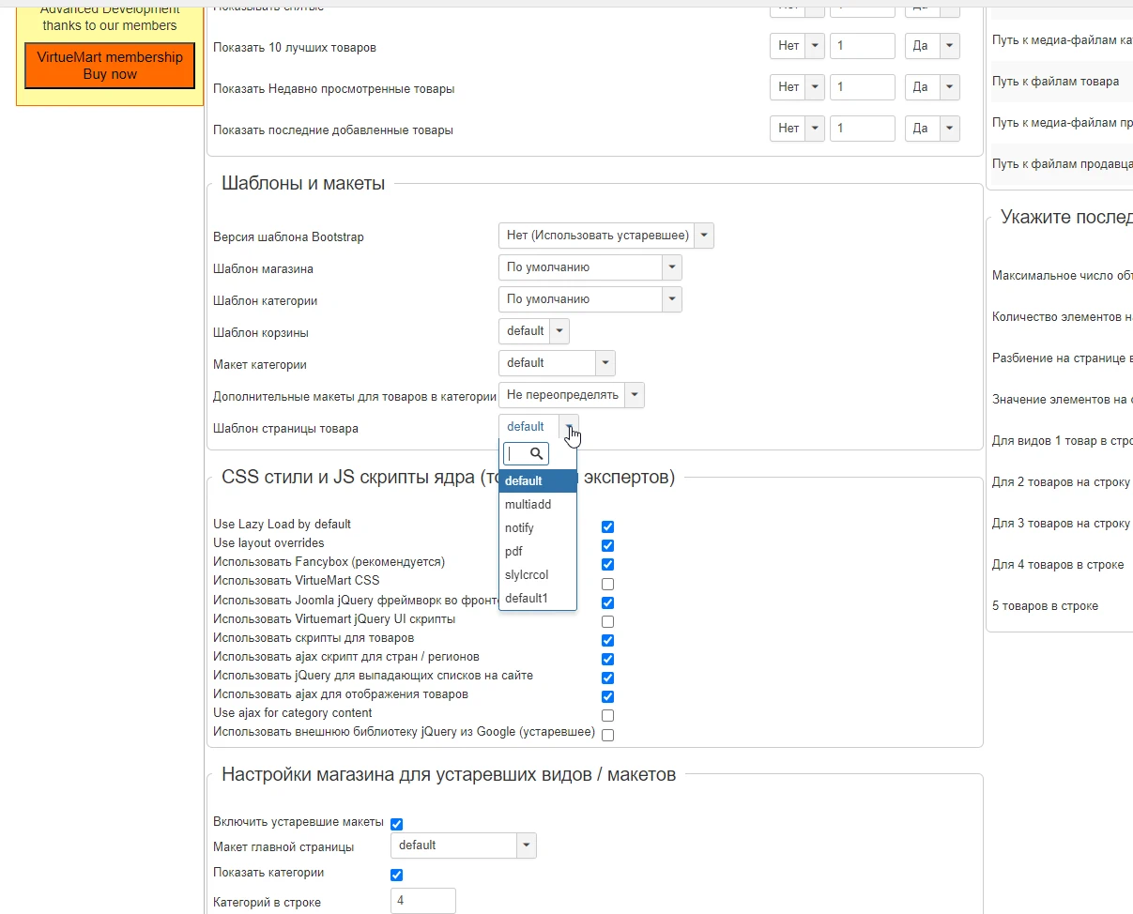Uncheck "Включить устаревшие макеты"
Viewport: 1133px width, 914px height.
coord(396,823)
